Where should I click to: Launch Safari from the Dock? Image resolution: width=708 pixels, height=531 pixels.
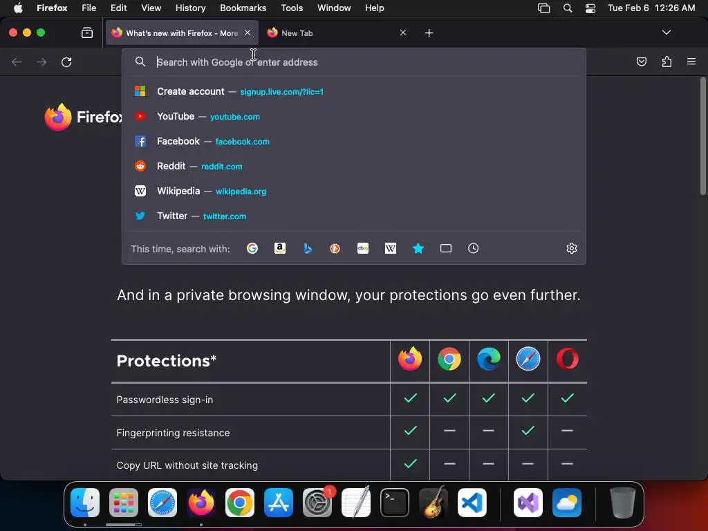click(x=162, y=503)
